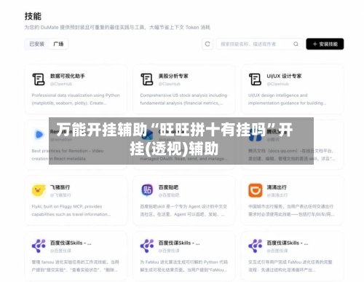Screen dimensions: 364x282
Task: Click the yellow 飞猪旅行 icon
Action: click(39, 190)
